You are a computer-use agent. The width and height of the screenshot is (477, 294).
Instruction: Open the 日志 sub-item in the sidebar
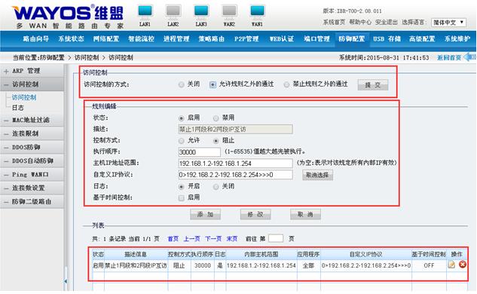click(17, 108)
